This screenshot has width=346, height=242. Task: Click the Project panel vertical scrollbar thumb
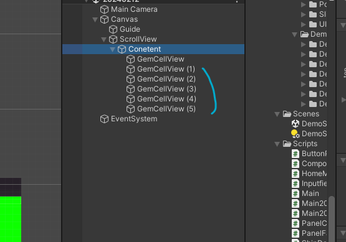[x=332, y=218]
